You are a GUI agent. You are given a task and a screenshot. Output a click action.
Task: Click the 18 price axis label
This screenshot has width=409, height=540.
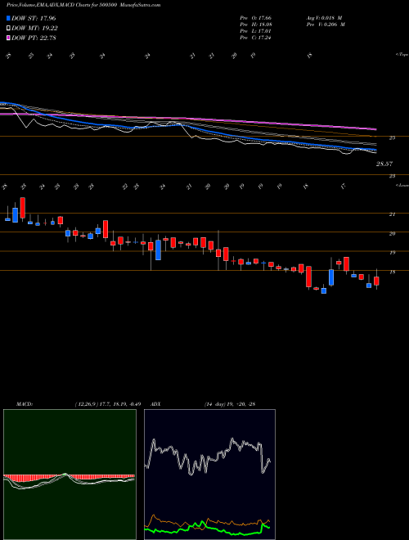pyautogui.click(x=392, y=272)
